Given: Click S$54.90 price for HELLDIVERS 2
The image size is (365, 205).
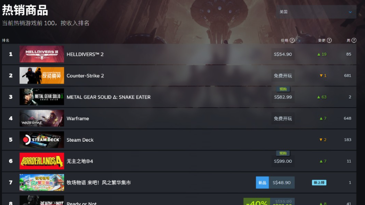Looking at the screenshot, I should [283, 54].
